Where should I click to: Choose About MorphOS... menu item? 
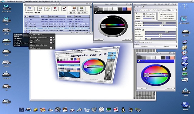click(42, 45)
